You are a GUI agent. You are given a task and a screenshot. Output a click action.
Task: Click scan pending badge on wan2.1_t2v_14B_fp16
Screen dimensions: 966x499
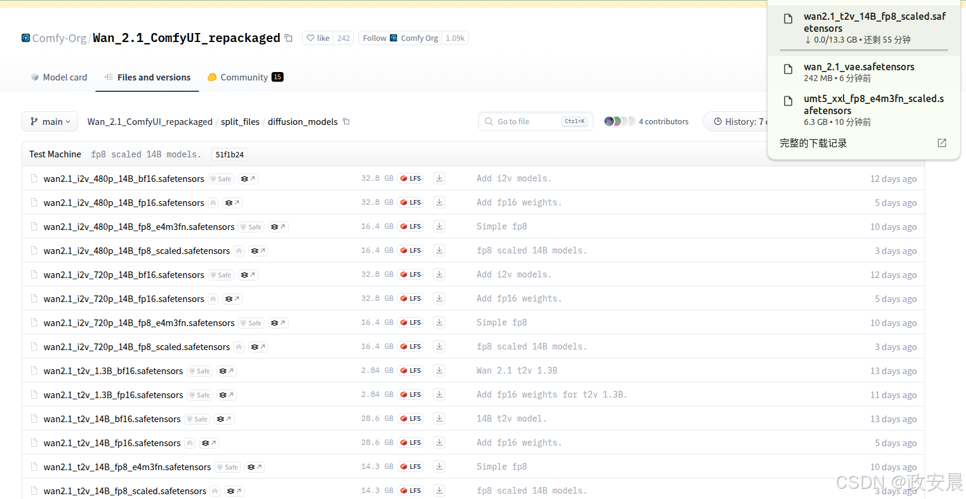190,443
